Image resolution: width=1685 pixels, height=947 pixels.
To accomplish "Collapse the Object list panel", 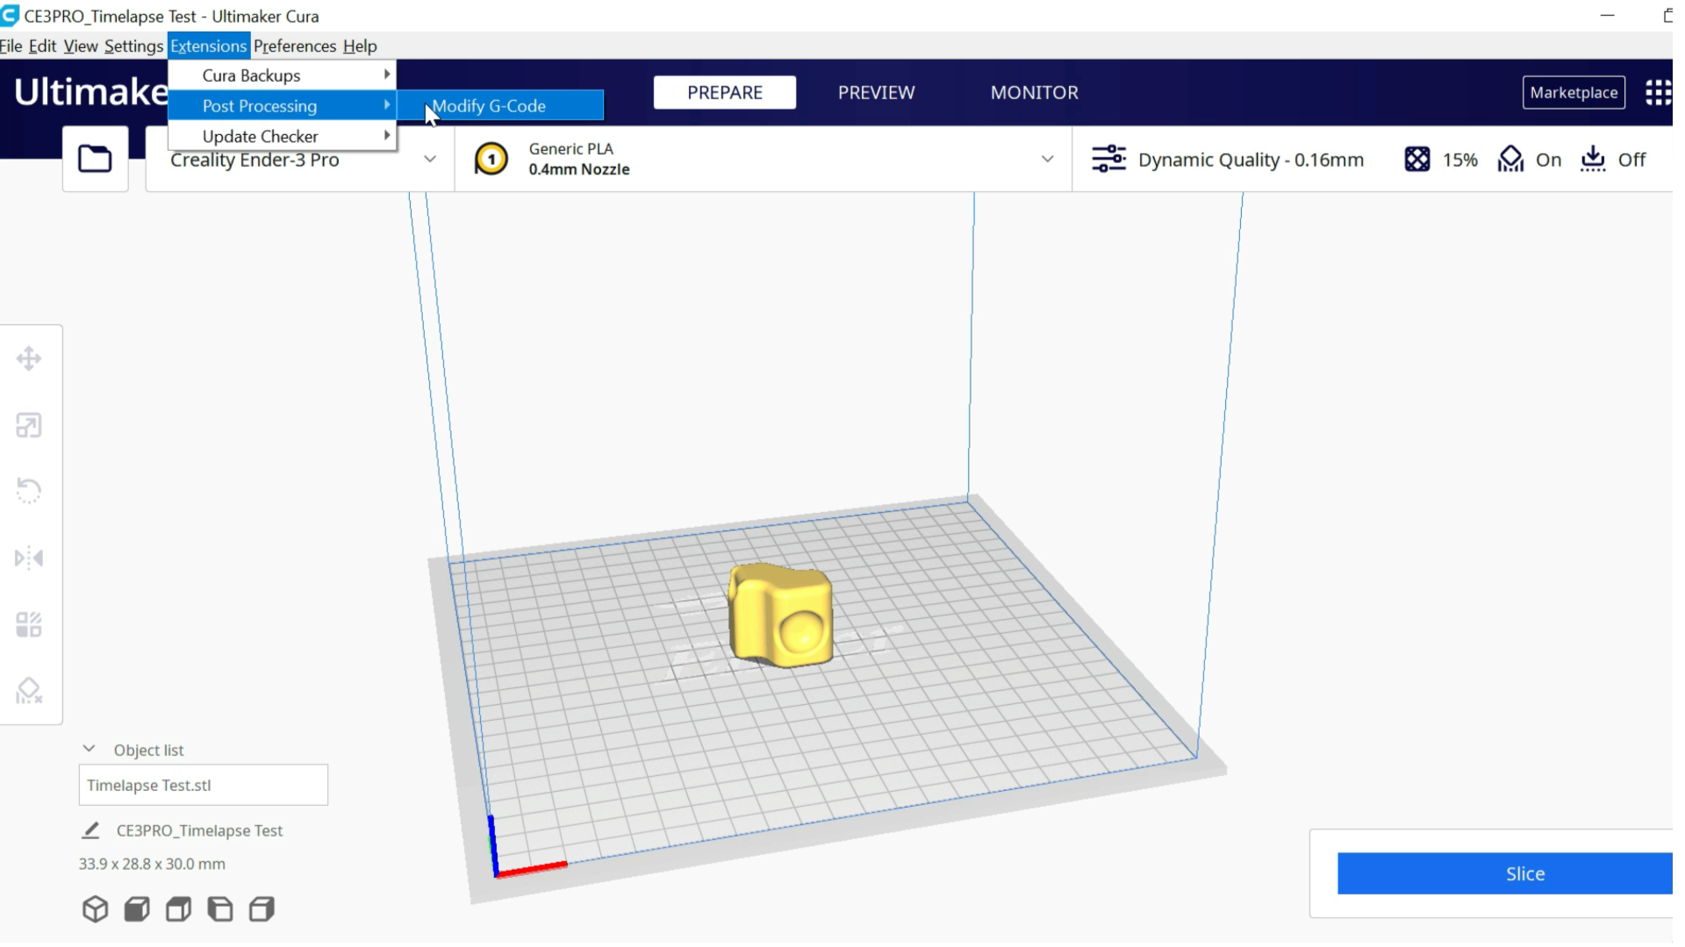I will [x=89, y=749].
